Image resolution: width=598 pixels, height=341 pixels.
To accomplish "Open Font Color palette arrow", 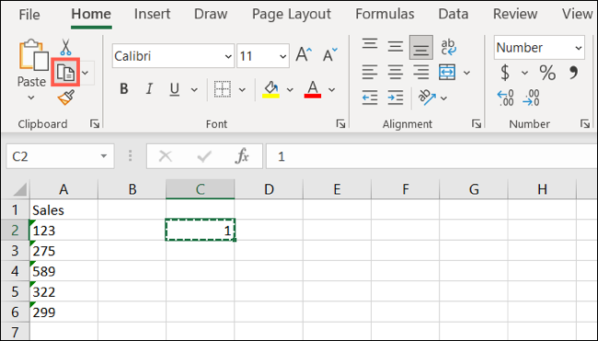I will tap(332, 90).
